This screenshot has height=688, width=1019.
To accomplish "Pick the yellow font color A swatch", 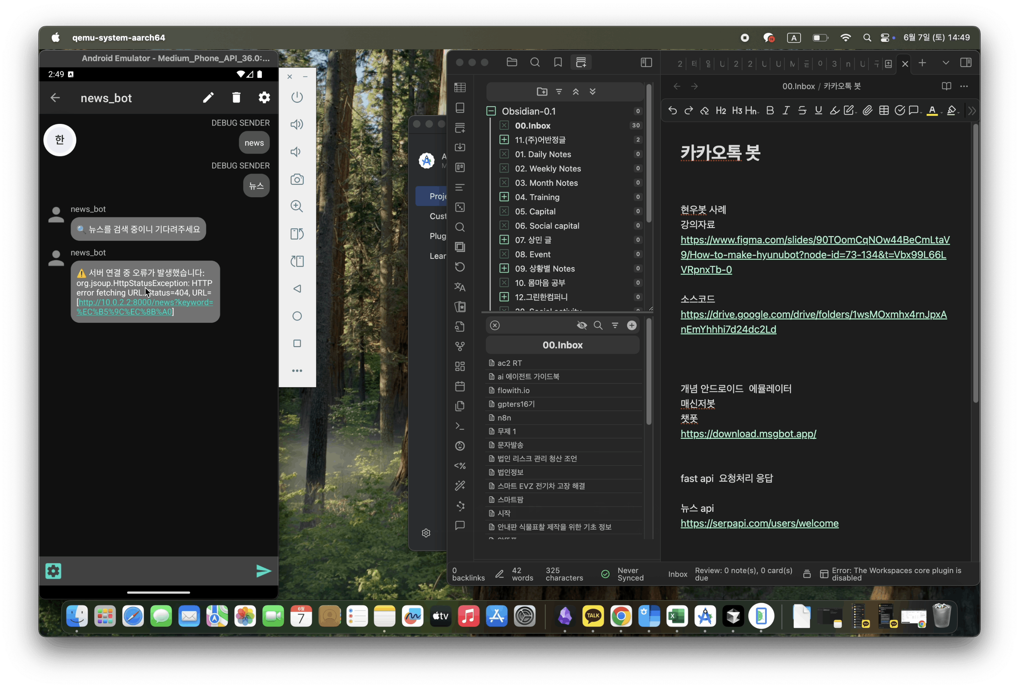I will tap(932, 110).
